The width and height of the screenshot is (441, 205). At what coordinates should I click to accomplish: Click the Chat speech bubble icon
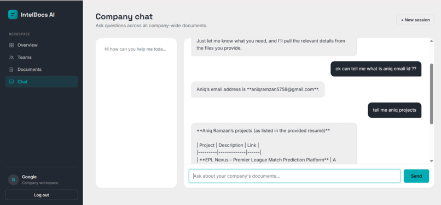[x=11, y=82]
